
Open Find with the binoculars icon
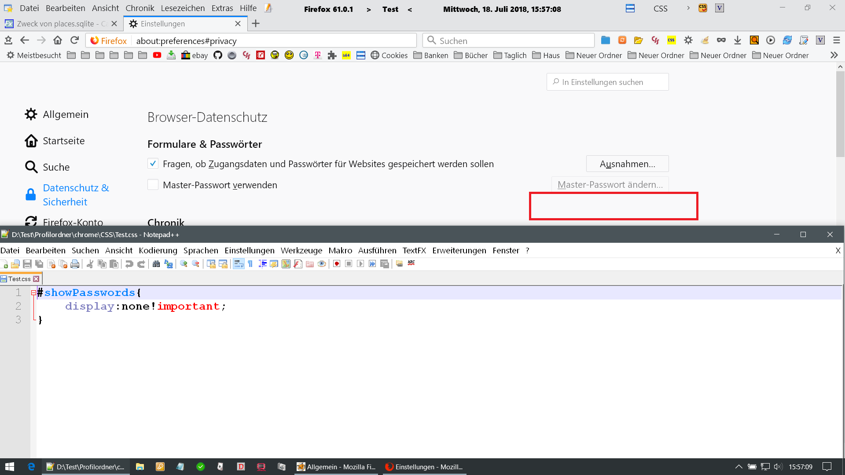point(156,264)
